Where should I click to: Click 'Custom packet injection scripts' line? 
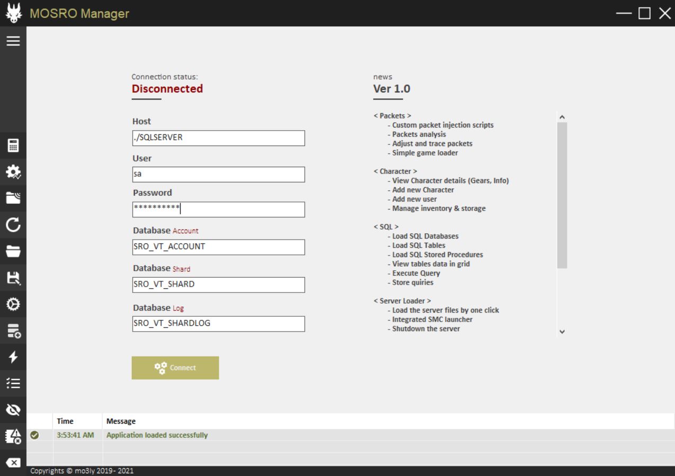[x=440, y=125]
